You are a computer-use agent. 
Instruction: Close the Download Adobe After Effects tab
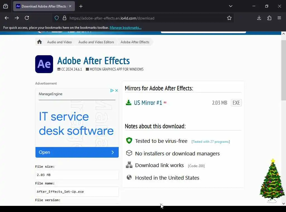(70, 6)
